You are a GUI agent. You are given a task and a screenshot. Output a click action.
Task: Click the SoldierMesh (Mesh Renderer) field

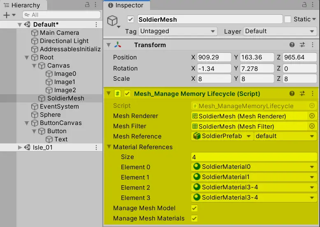[x=249, y=116]
